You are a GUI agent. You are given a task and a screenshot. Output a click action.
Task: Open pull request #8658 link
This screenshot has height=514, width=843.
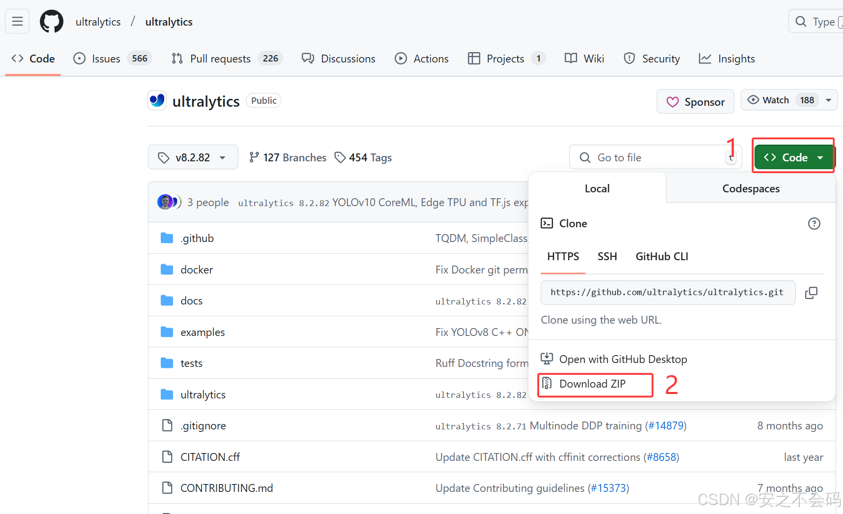[x=662, y=457]
